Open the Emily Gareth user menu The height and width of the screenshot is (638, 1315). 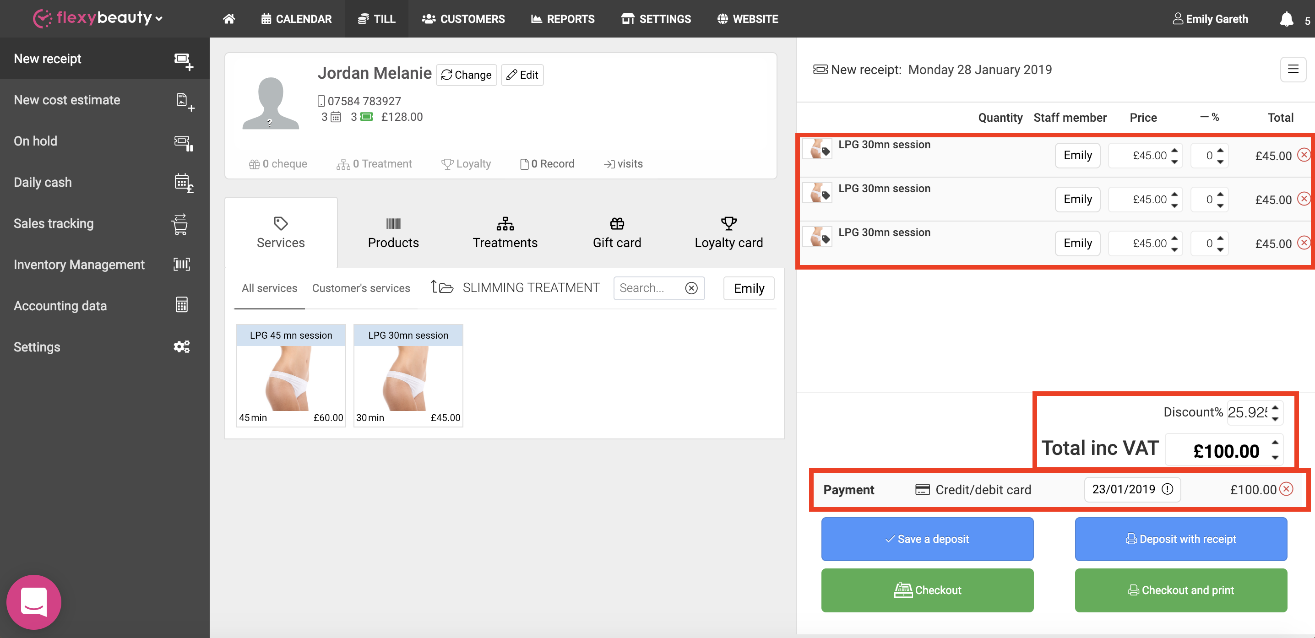point(1210,19)
